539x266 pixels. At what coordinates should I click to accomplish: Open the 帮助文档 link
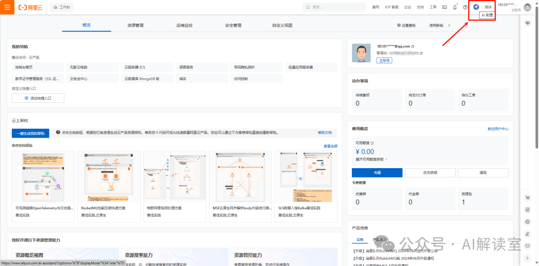pyautogui.click(x=325, y=132)
